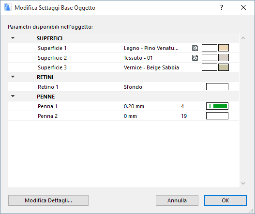Screen dimensions: 255x214
Task: Click the grey-beige swatch of Superficie 2
Action: [x=224, y=58]
